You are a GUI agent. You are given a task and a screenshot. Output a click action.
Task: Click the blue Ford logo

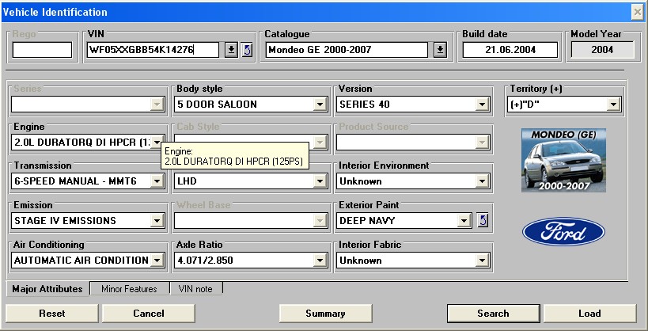(x=563, y=232)
